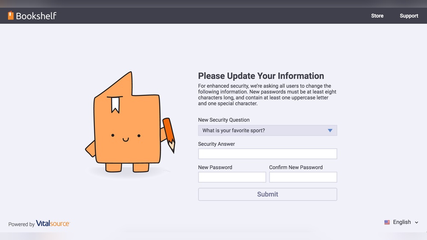The width and height of the screenshot is (427, 240).
Task: Click the VitalSource logo in the footer
Action: 53,223
